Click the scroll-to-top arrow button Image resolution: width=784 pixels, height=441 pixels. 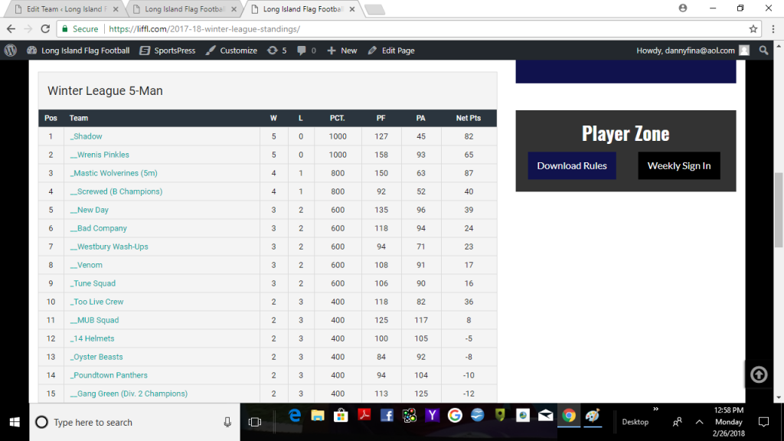coord(758,374)
